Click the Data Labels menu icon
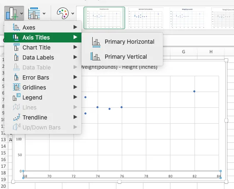 (16, 57)
